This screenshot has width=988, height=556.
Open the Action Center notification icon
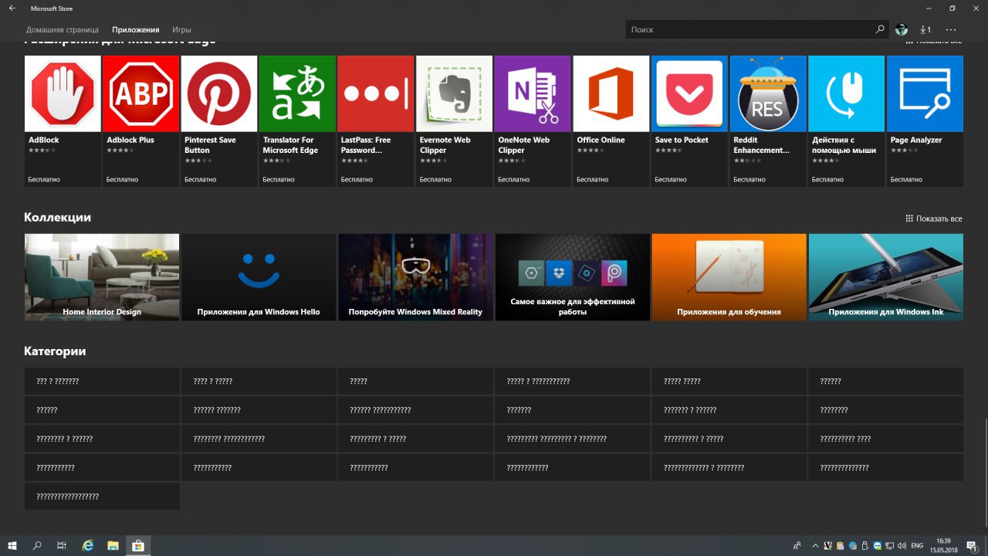pos(972,545)
